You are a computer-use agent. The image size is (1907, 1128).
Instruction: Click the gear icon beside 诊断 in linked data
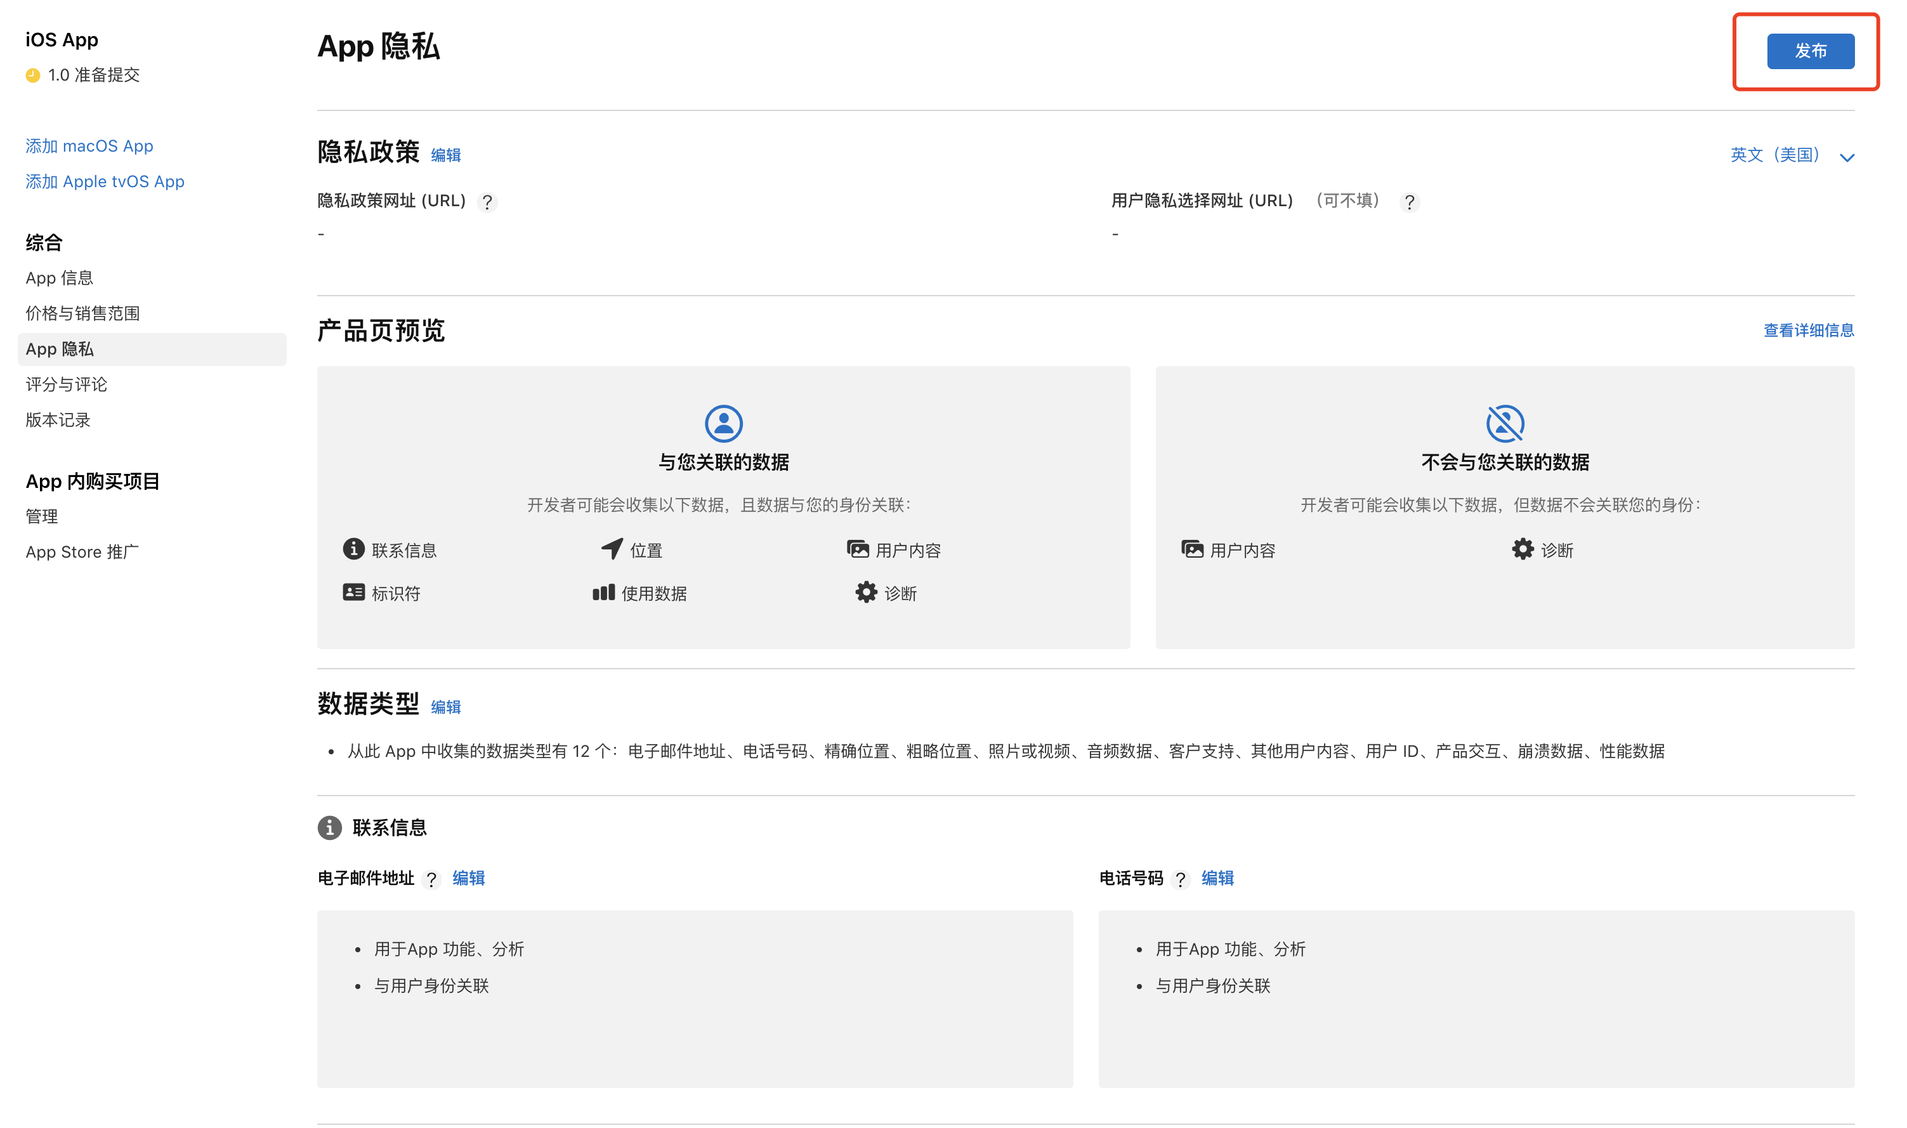tap(867, 592)
